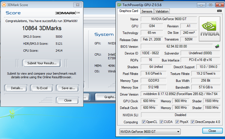Click the Driver Version field
Image resolution: width=225 pixels, height=139 pixels.
pyautogui.click(x=180, y=94)
